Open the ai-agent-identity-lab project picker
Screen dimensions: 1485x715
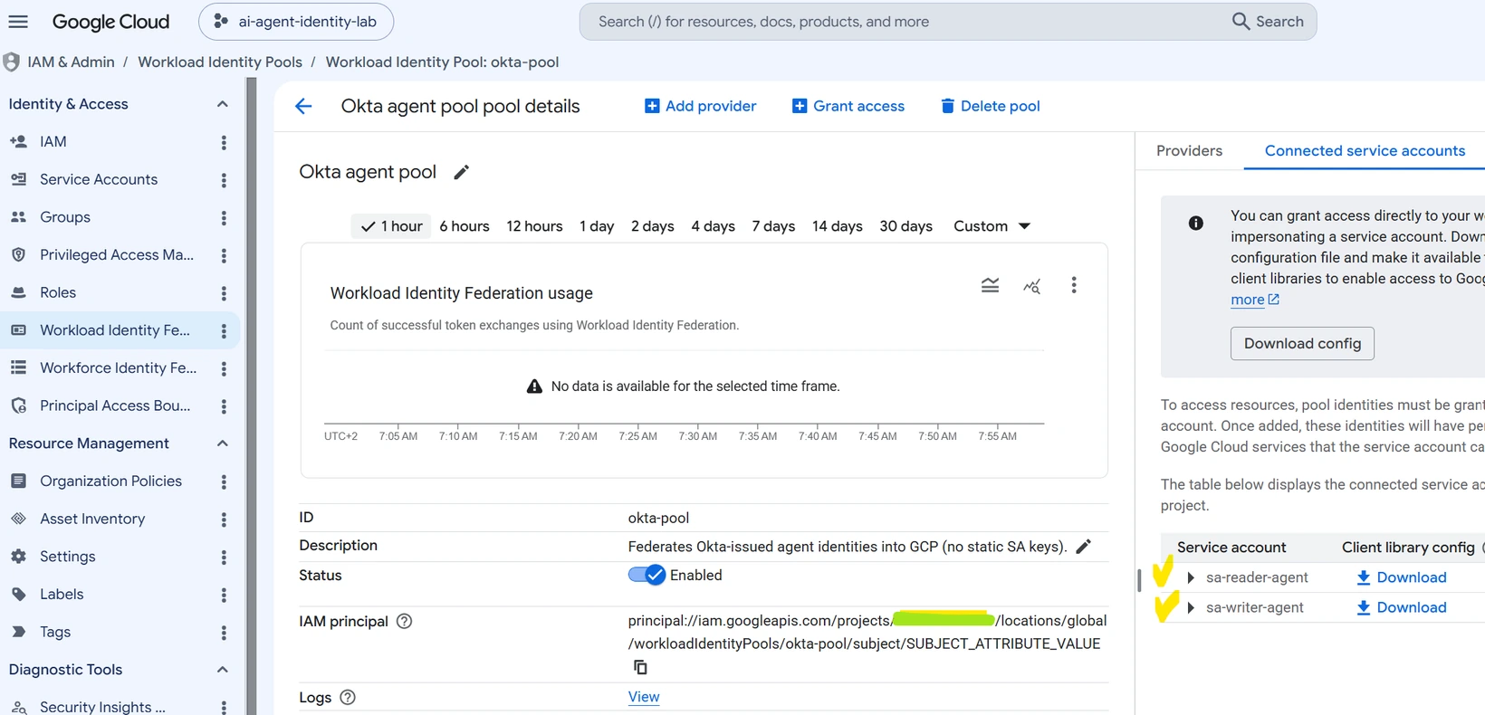coord(296,22)
